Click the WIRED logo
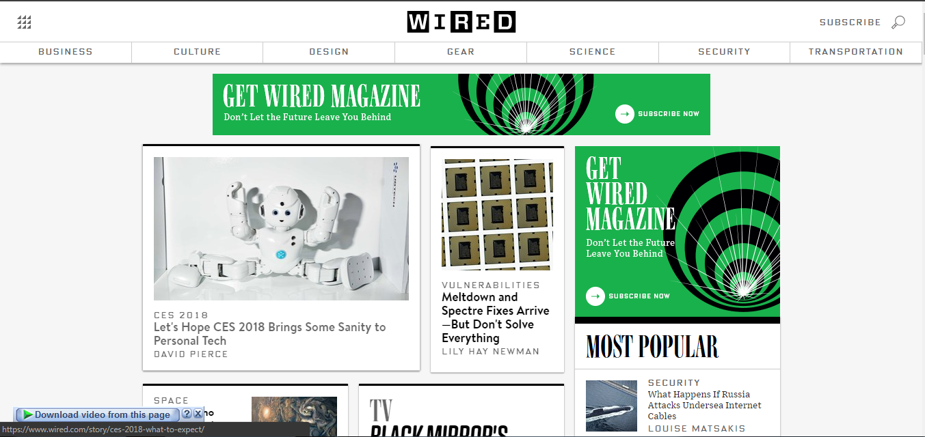Image resolution: width=925 pixels, height=437 pixels. coord(461,22)
